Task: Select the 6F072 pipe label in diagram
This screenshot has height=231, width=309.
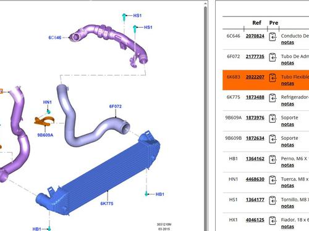Action: 116,107
